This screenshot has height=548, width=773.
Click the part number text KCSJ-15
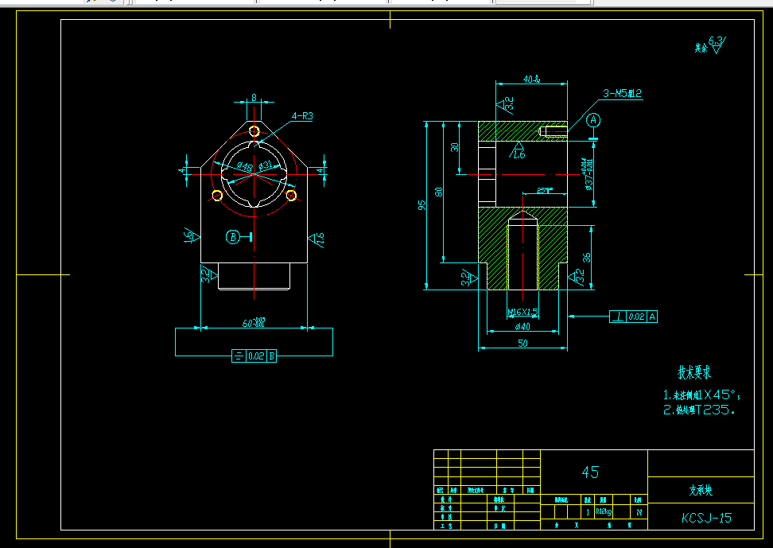[706, 518]
